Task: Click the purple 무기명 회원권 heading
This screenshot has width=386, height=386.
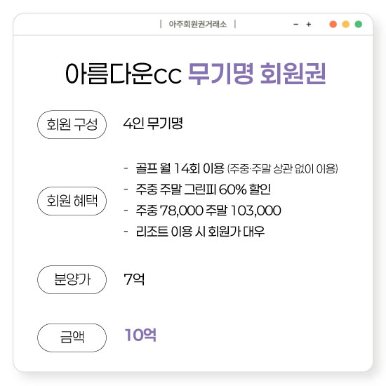Action: [257, 74]
